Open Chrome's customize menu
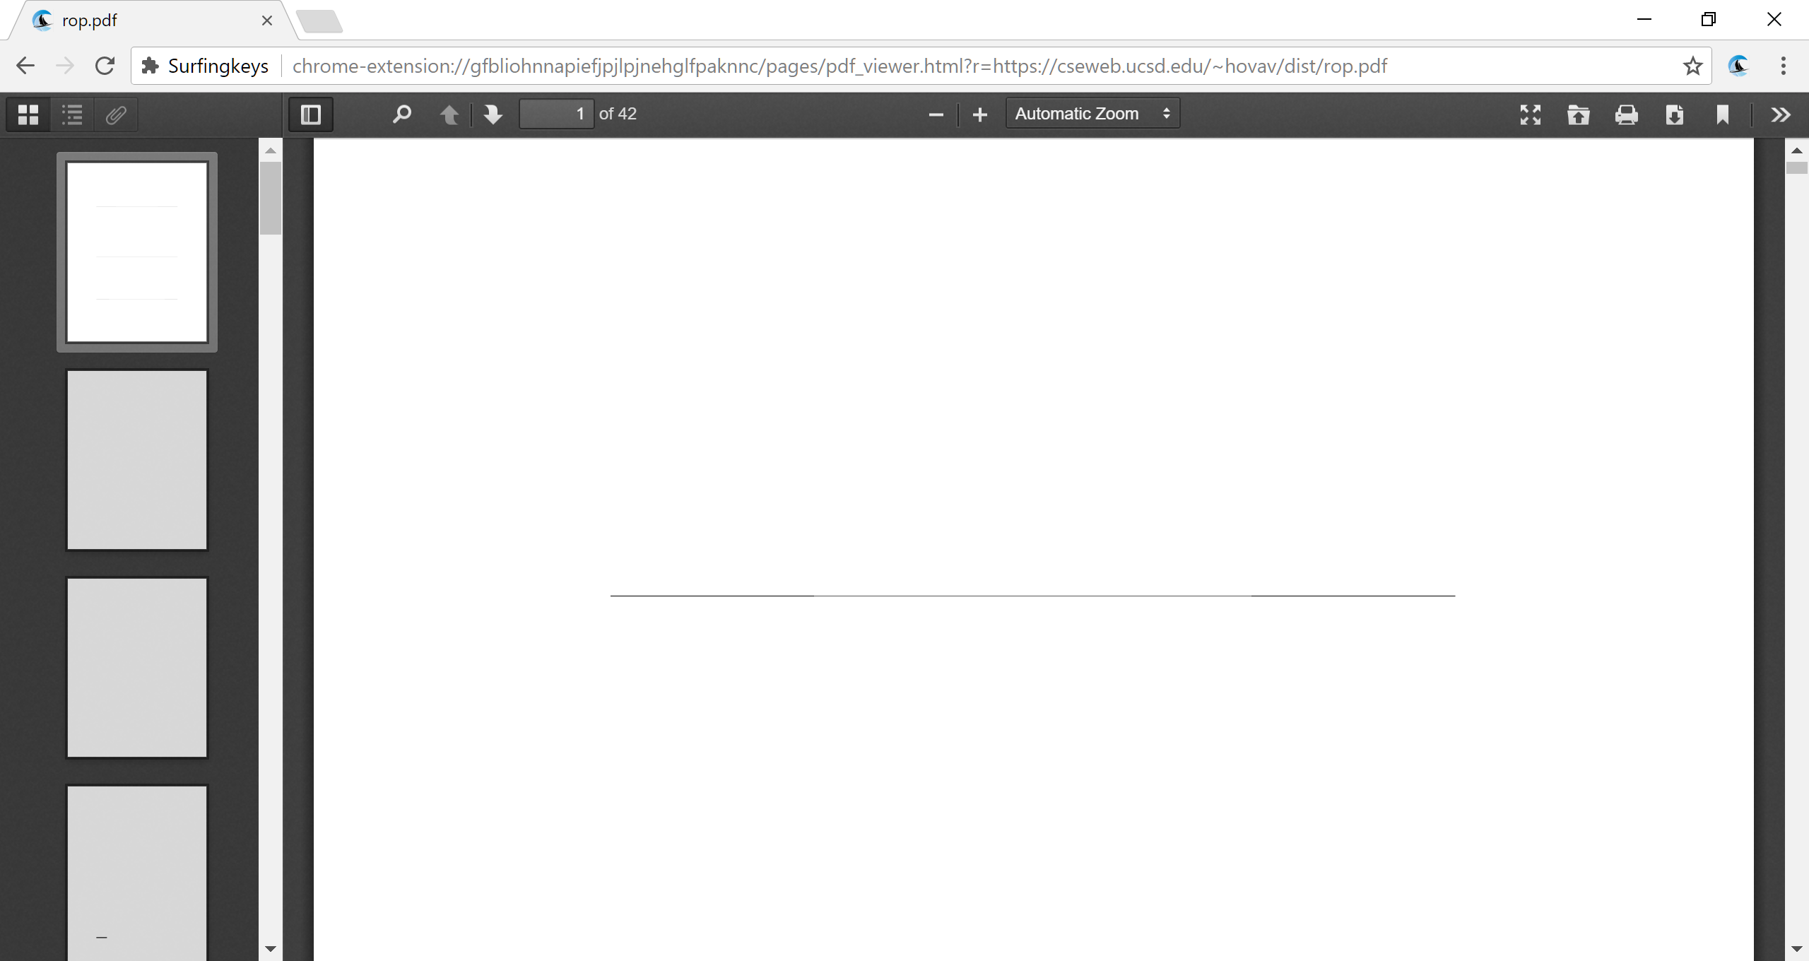The width and height of the screenshot is (1809, 961). pyautogui.click(x=1783, y=66)
